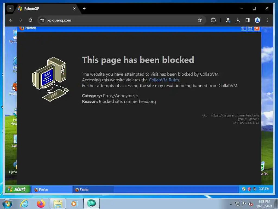
Task: Click Chrome's forward arrow
Action: 21,20
